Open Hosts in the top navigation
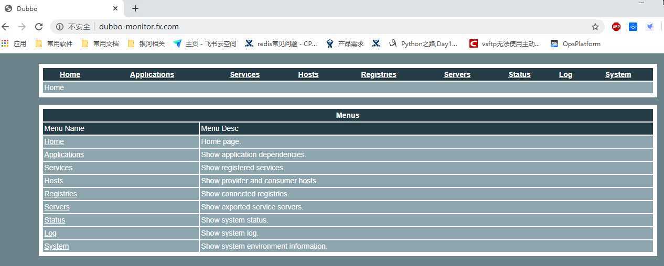 tap(308, 74)
